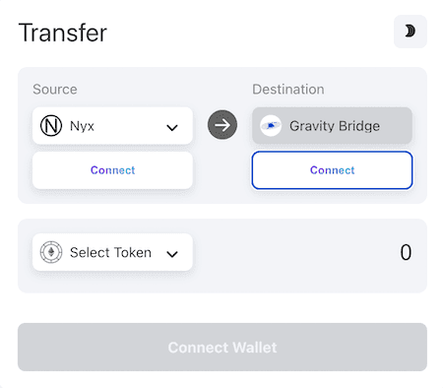Select the Gravity Bridge destination field
Image resolution: width=443 pixels, height=388 pixels.
(x=332, y=126)
